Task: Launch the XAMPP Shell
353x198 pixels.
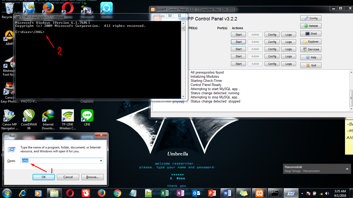Action: point(310,33)
